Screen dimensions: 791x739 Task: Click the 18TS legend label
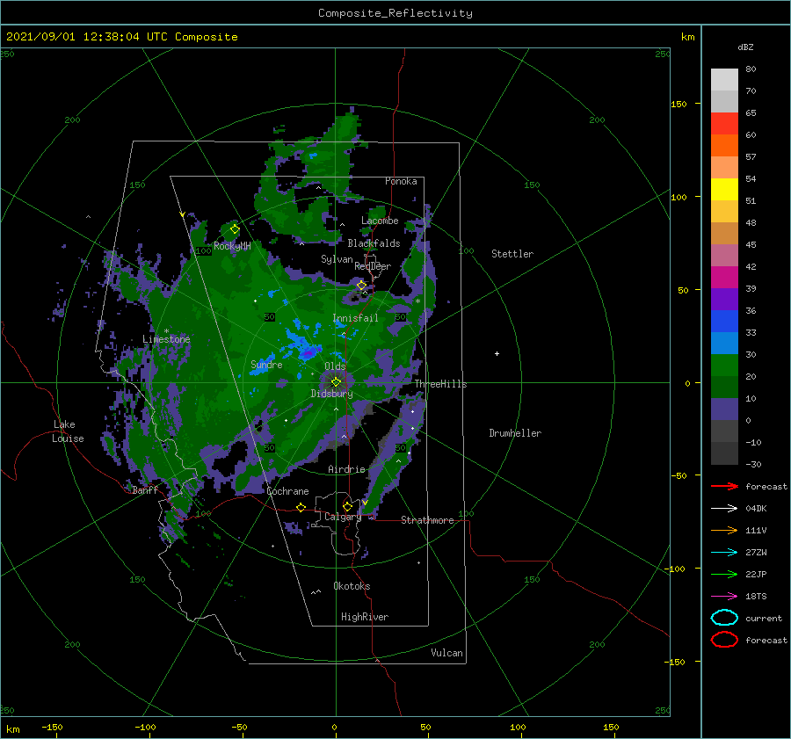click(756, 597)
